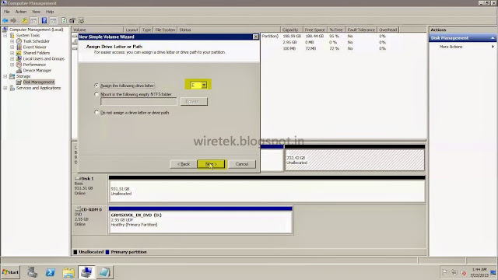Open the Help menu

[x=50, y=12]
